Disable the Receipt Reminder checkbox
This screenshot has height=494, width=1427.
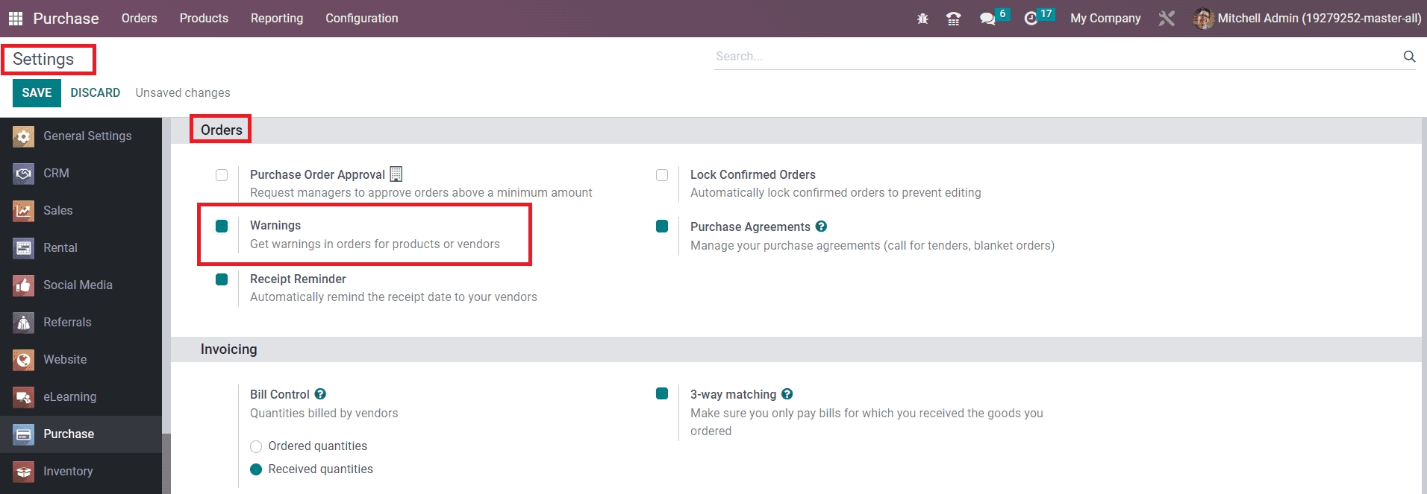pos(222,279)
